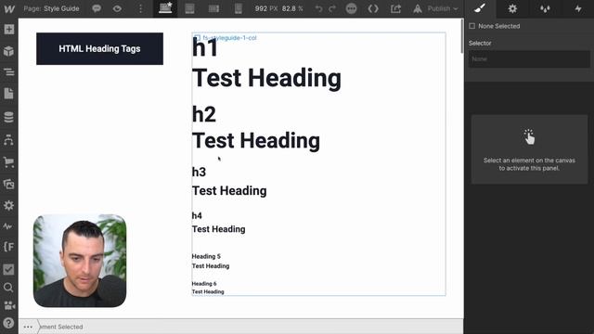Open the Finsweet {F} extension
This screenshot has height=334, width=594.
tap(8, 248)
